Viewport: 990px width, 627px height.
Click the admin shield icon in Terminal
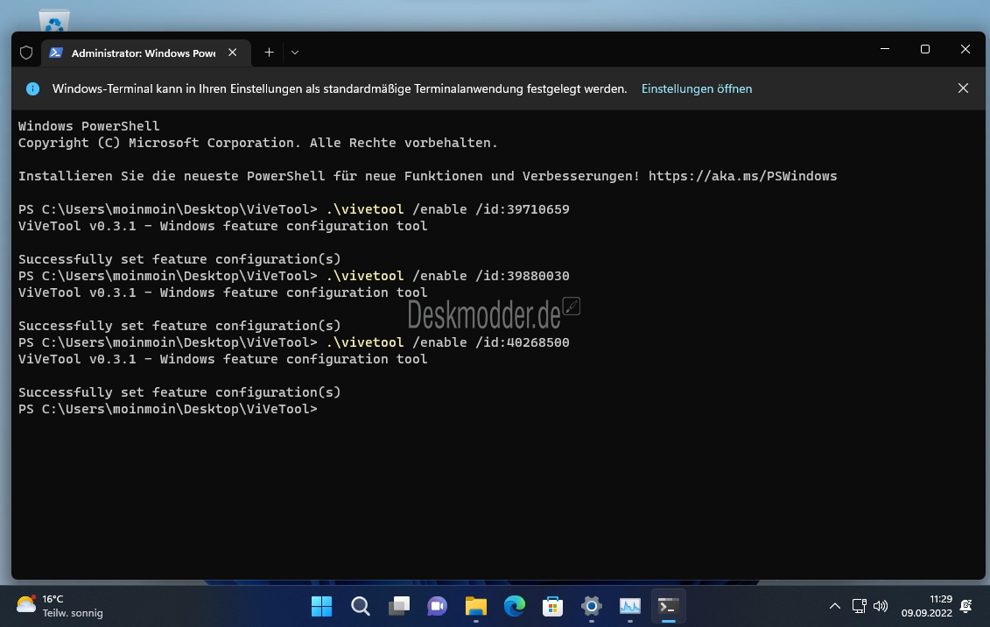click(x=26, y=53)
